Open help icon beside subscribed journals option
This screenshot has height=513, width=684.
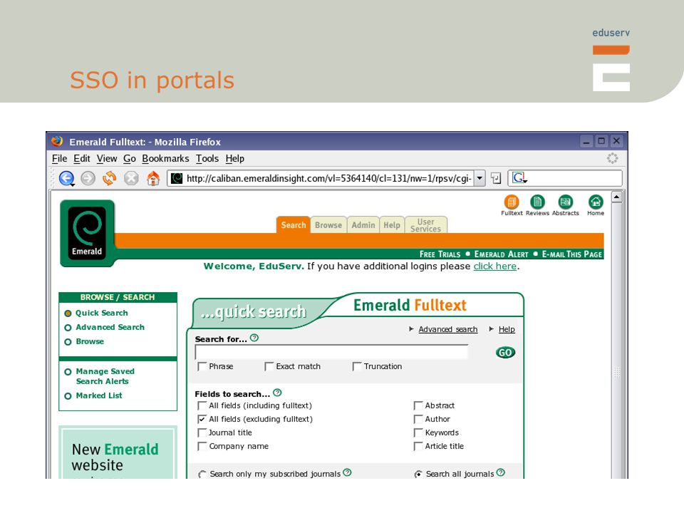(347, 472)
